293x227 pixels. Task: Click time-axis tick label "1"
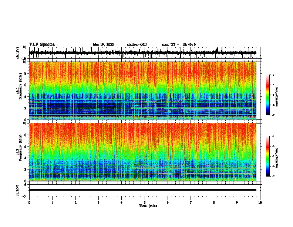pos(52,203)
